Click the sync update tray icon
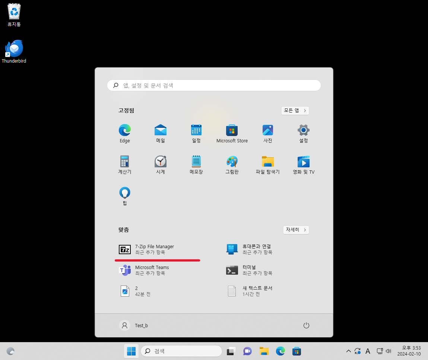This screenshot has width=428, height=360. point(358,351)
